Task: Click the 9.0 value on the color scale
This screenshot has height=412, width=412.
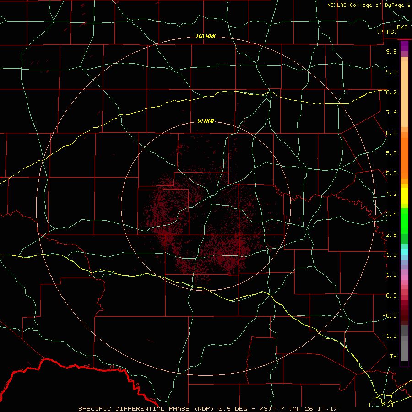Action: pyautogui.click(x=391, y=72)
